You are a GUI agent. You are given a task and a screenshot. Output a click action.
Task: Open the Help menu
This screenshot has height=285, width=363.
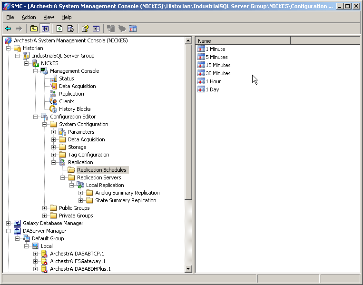click(67, 17)
